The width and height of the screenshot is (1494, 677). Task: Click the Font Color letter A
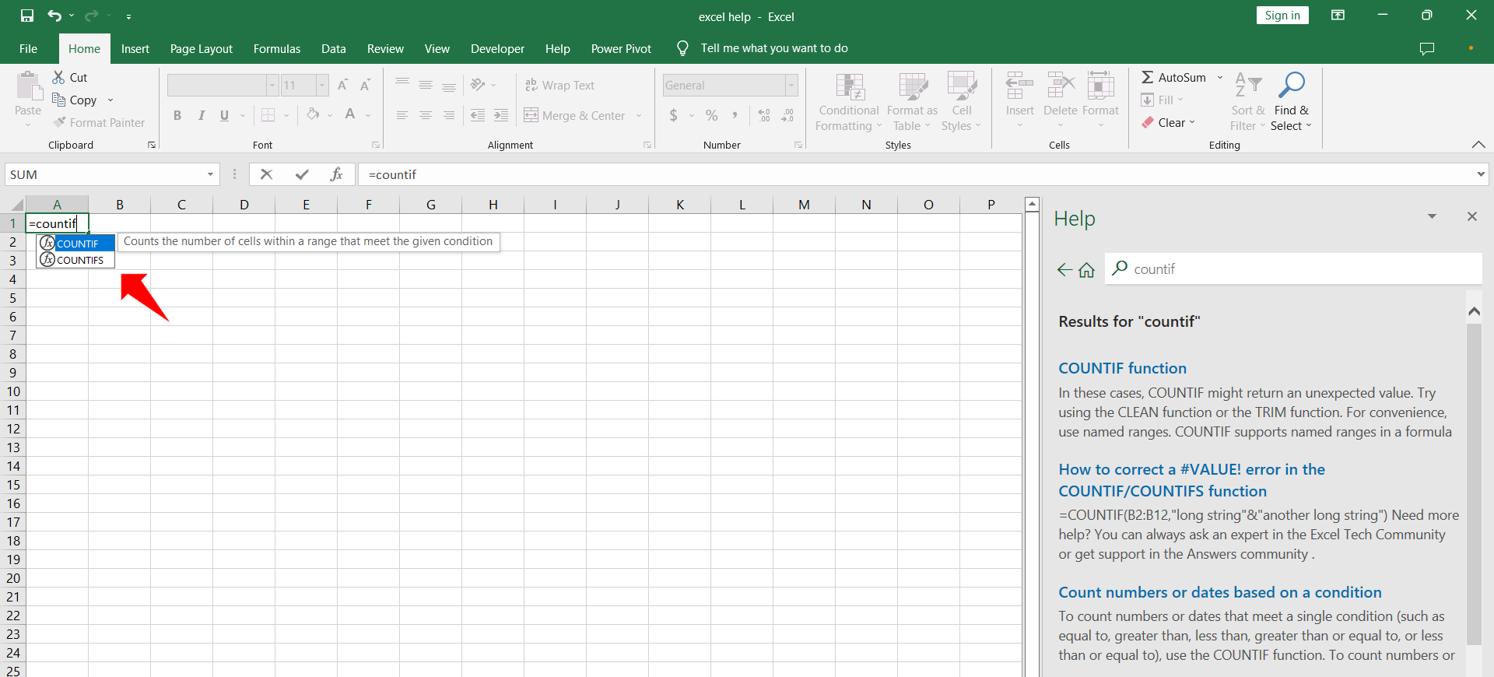point(350,114)
